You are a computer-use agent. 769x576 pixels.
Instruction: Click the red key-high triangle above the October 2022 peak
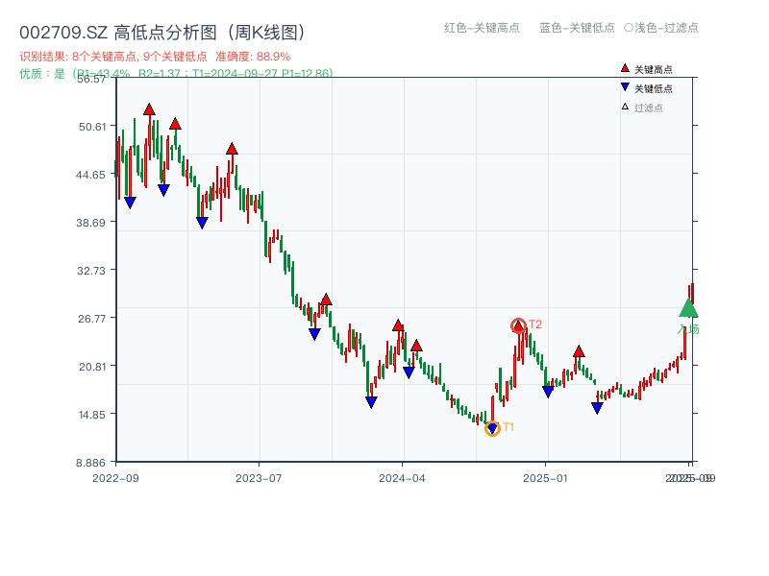150,110
